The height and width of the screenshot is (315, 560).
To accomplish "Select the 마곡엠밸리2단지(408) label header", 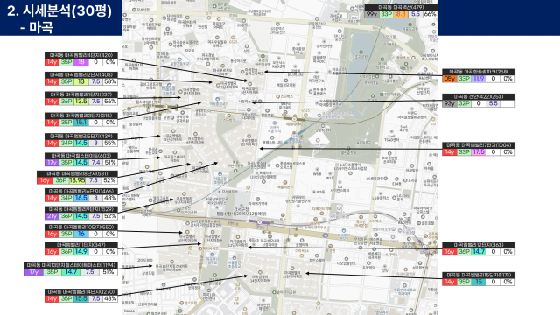I will [x=81, y=75].
